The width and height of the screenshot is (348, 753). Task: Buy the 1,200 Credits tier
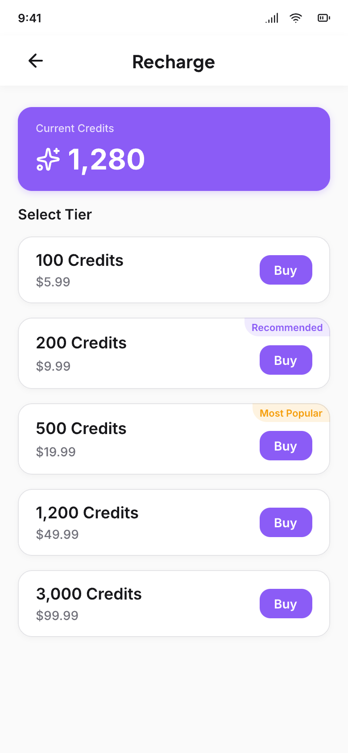point(286,522)
